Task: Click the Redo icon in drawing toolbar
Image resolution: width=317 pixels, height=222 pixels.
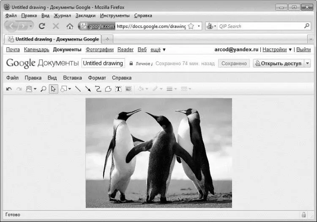Action: click(x=19, y=89)
